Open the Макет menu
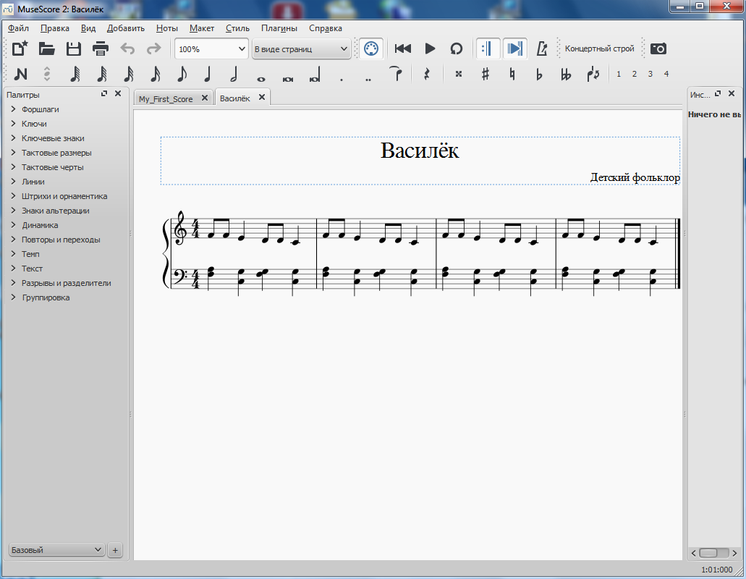Image resolution: width=746 pixels, height=579 pixels. tap(202, 28)
